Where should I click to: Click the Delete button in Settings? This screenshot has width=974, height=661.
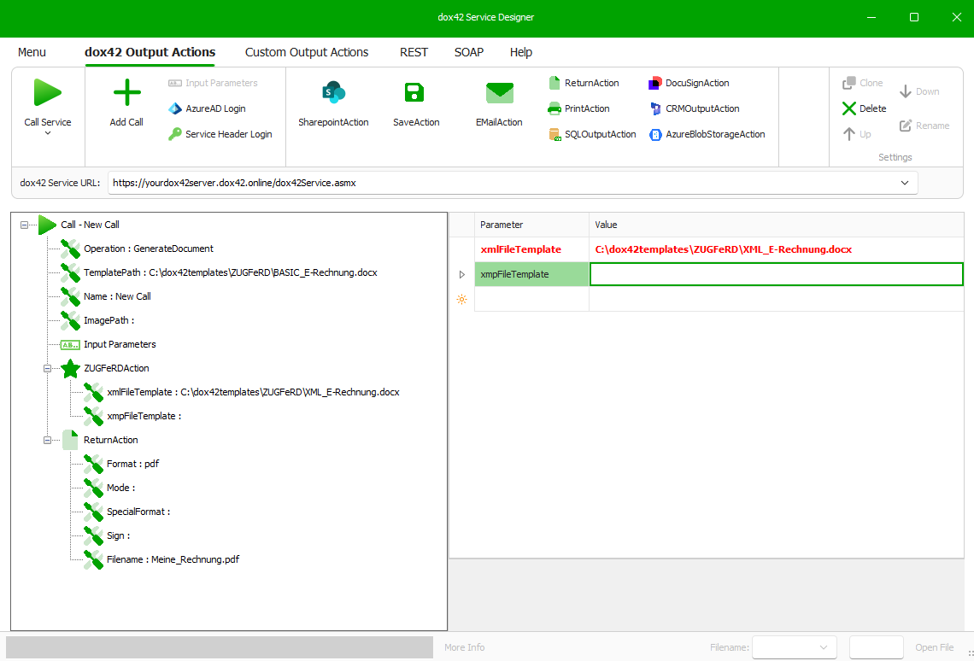point(864,108)
